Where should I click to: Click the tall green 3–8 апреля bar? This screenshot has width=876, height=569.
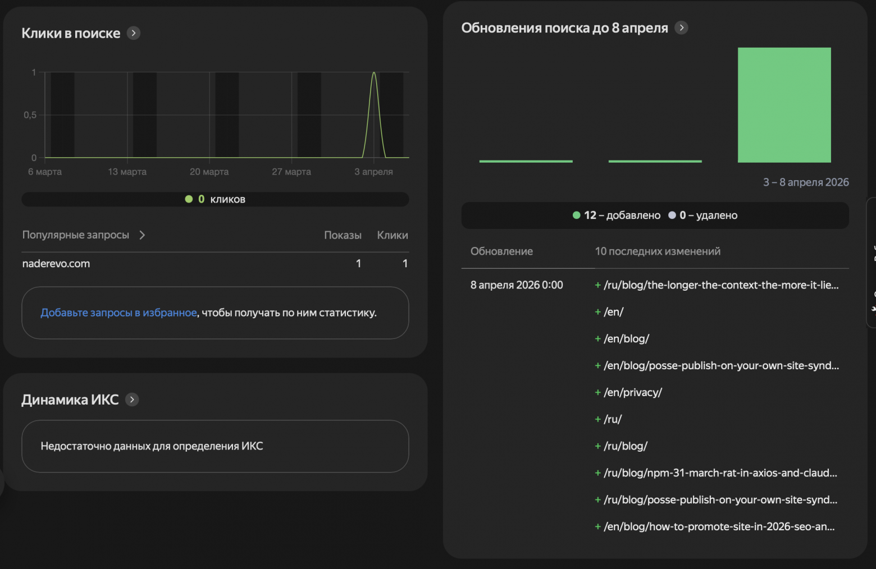(x=784, y=105)
